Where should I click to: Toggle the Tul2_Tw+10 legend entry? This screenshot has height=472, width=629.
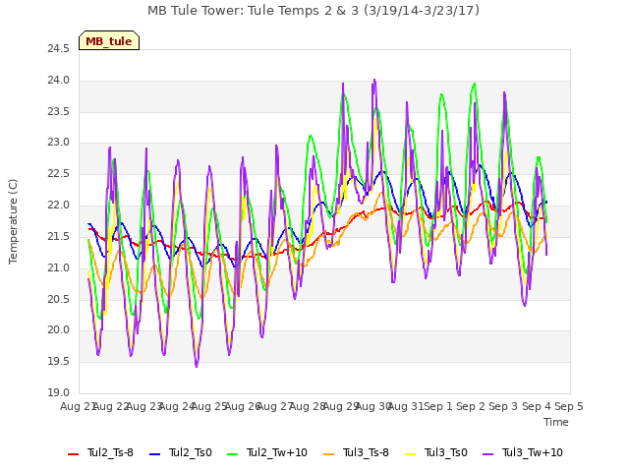click(267, 452)
